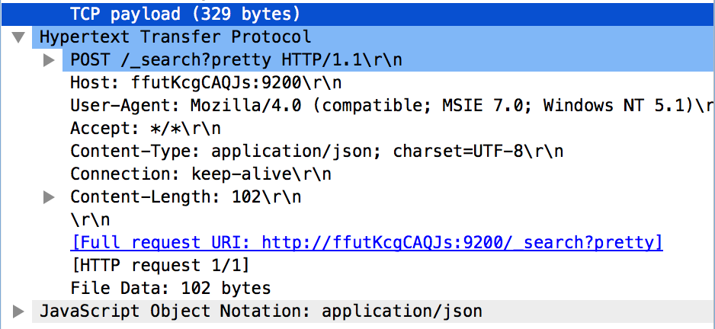
Task: Select the [HTTP request 1/1] row
Action: 160,266
